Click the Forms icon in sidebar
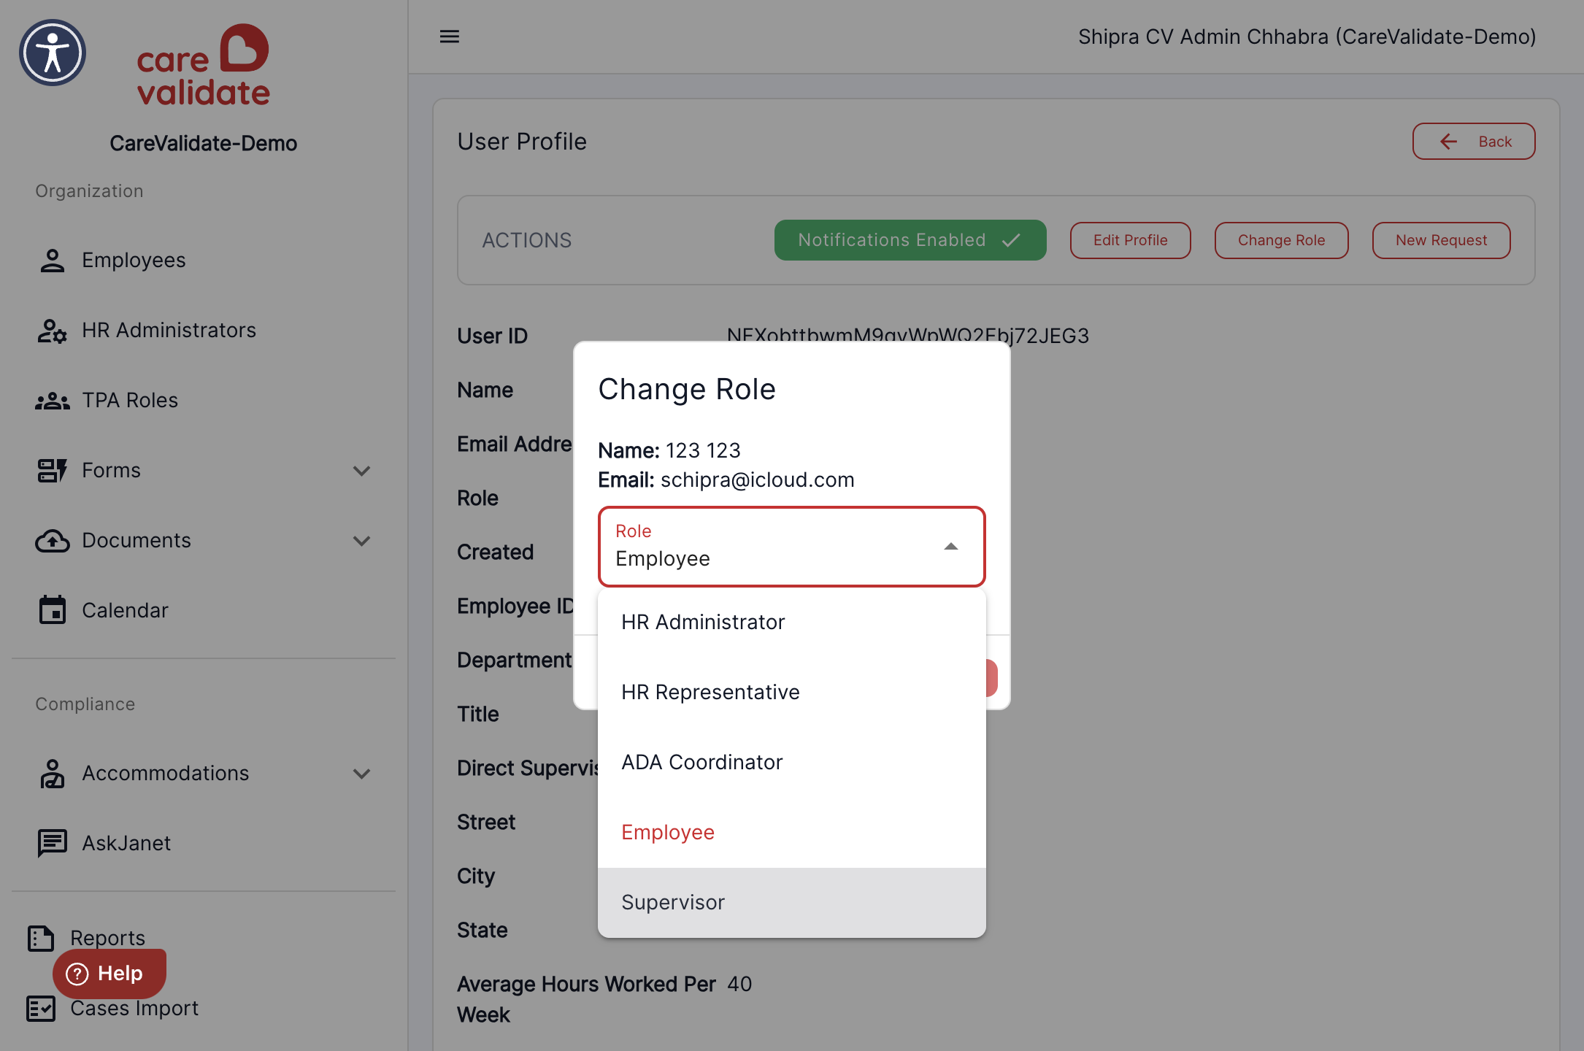This screenshot has height=1051, width=1584. (52, 470)
